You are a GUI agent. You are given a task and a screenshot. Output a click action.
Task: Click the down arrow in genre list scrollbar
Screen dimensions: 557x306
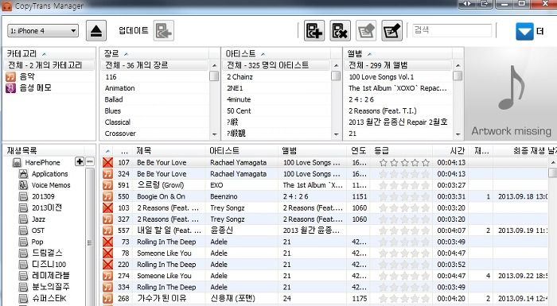[x=214, y=134]
